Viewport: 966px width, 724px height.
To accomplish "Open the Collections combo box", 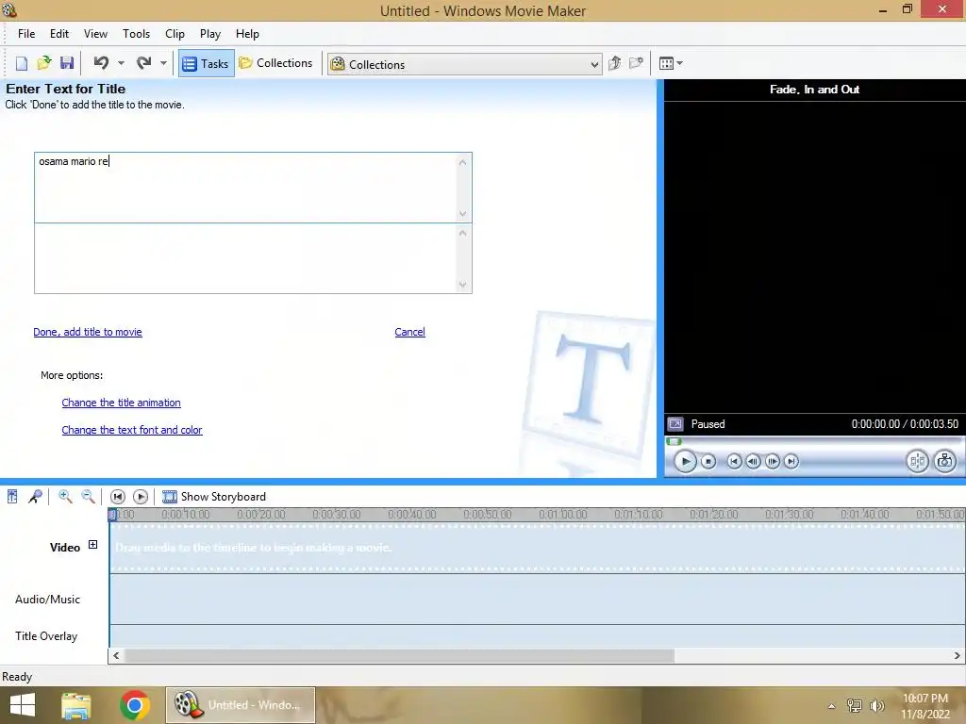I will (x=464, y=64).
